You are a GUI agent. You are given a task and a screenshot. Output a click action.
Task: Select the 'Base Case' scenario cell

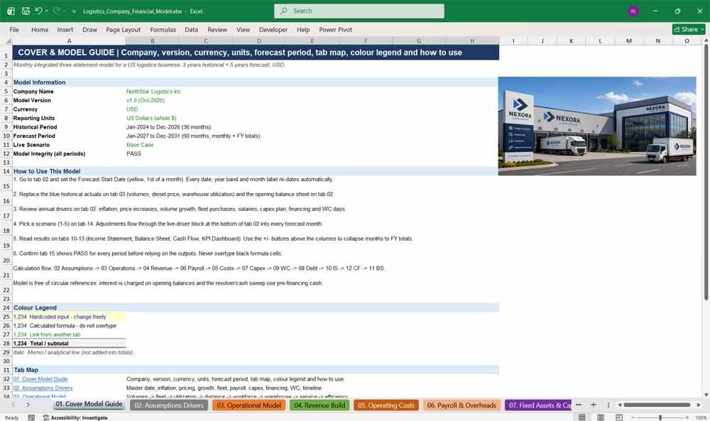click(x=140, y=145)
